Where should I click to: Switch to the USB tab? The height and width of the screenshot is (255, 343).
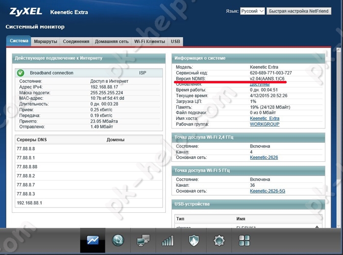175,42
